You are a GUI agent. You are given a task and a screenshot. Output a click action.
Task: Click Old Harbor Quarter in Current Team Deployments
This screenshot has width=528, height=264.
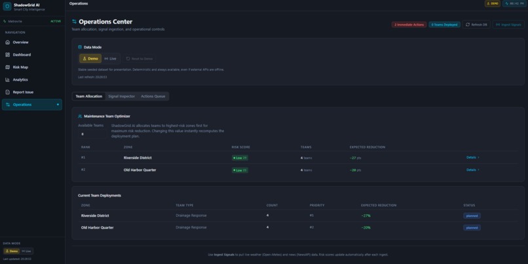(x=98, y=227)
